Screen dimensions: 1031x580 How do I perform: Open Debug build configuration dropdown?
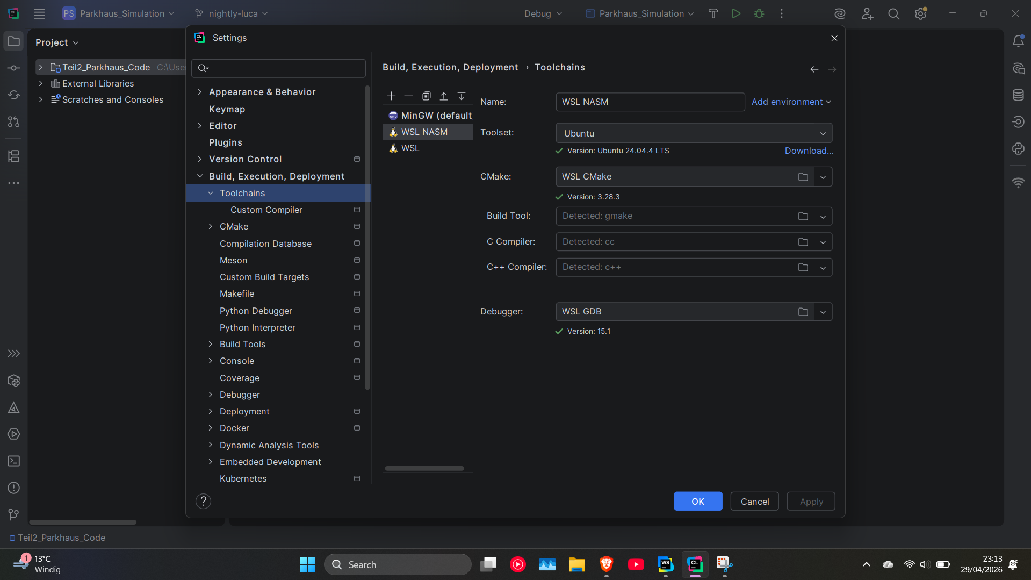[x=543, y=13]
